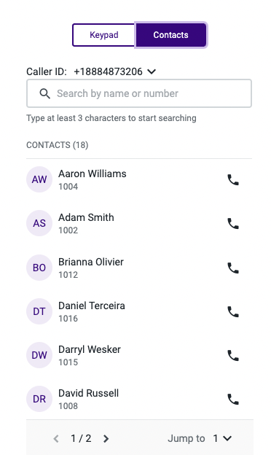This screenshot has height=455, width=271.
Task: Call Aaron Williams using phone icon
Action: pyautogui.click(x=233, y=180)
